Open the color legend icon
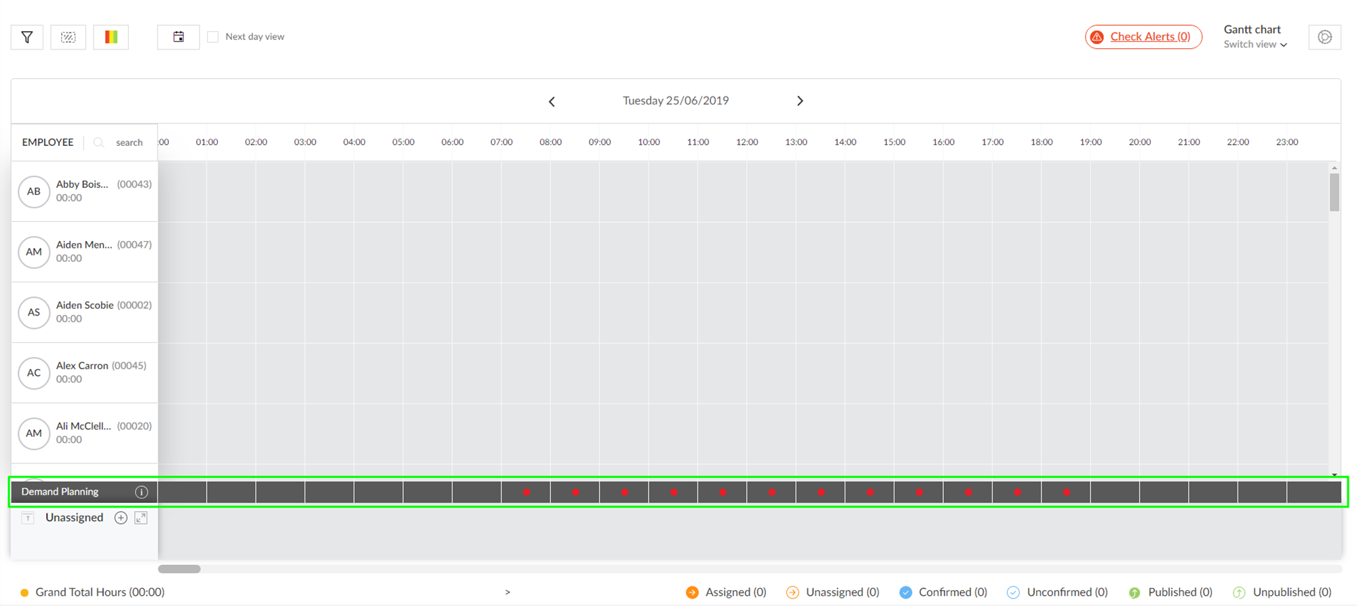 point(111,37)
